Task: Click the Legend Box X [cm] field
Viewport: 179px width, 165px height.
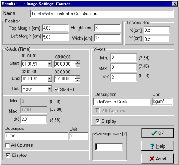Action: pos(157,30)
